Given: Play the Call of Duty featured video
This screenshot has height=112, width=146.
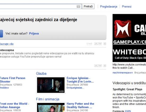Looking at the screenshot, I should point(129,38).
